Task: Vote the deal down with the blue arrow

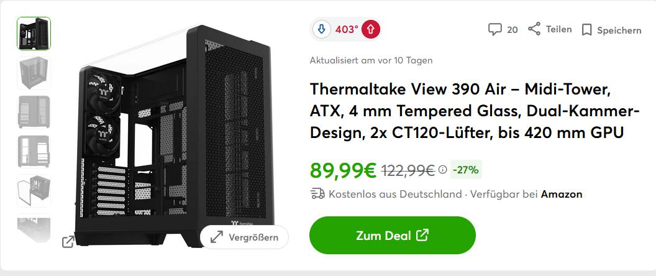Action: 321,30
